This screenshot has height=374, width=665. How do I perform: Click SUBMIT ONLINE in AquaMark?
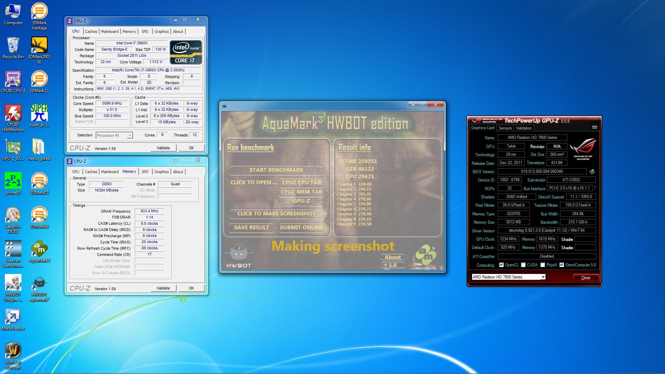[301, 228]
